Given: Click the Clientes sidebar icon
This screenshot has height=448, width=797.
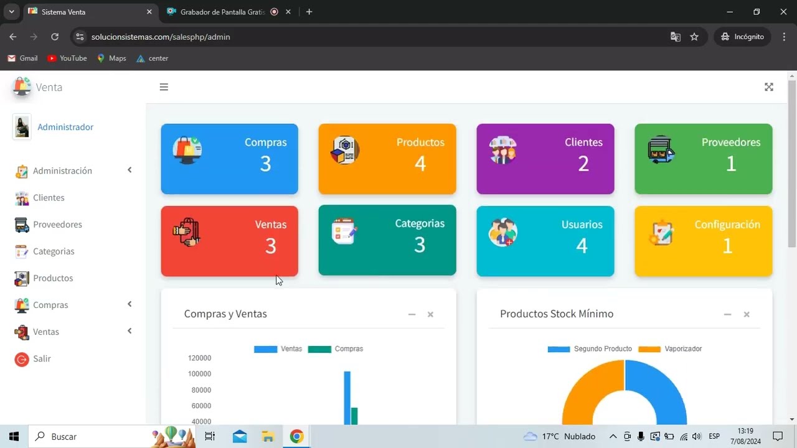Looking at the screenshot, I should pyautogui.click(x=22, y=198).
